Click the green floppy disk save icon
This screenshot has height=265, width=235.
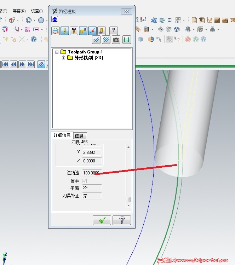click(126, 40)
